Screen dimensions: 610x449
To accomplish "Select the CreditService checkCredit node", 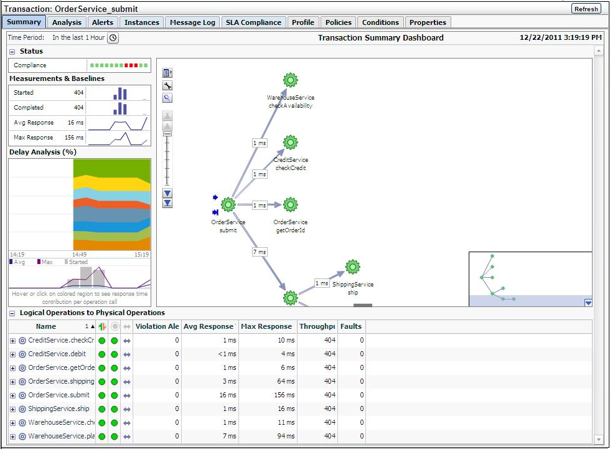I will click(290, 143).
